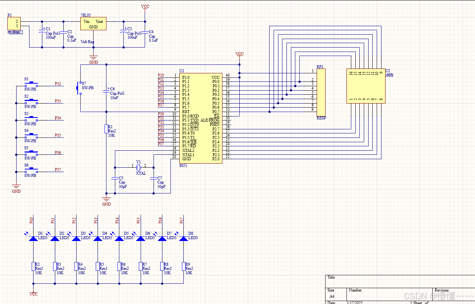The height and width of the screenshot is (304, 475).
Task: Click the U2 dot matrix component
Action: tap(366, 86)
